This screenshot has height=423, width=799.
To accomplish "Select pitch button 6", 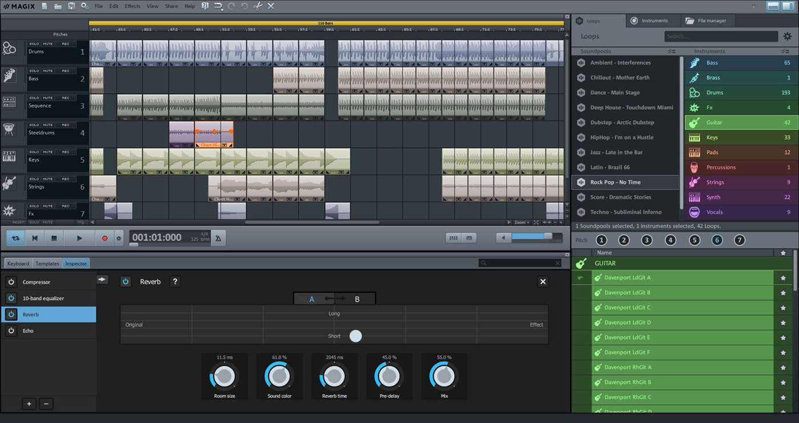I will (x=717, y=240).
